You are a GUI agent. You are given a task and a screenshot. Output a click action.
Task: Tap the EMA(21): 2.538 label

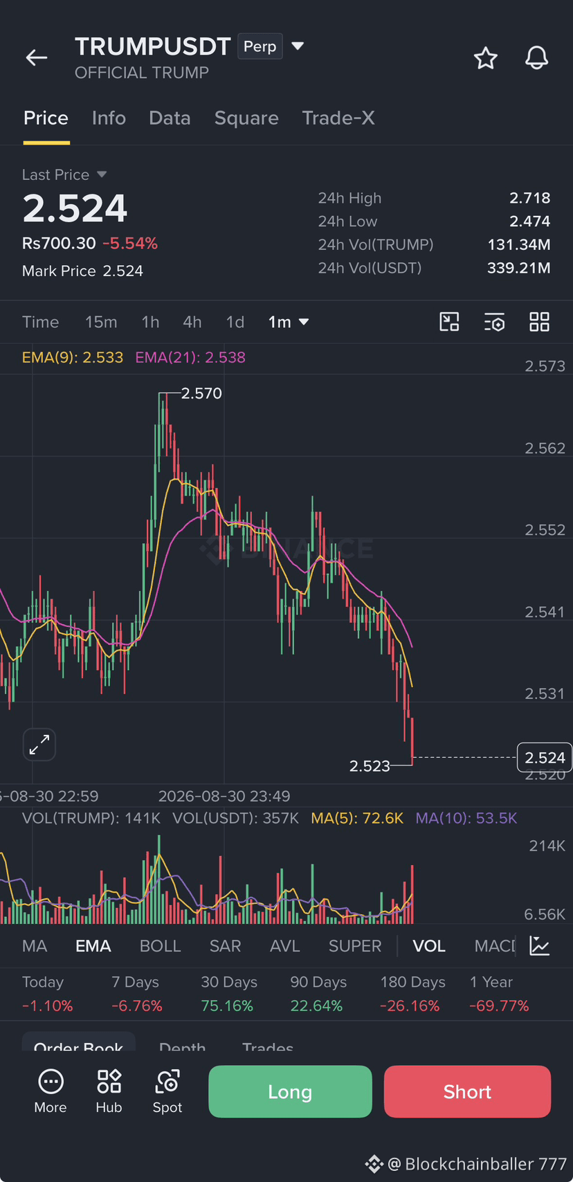point(190,357)
